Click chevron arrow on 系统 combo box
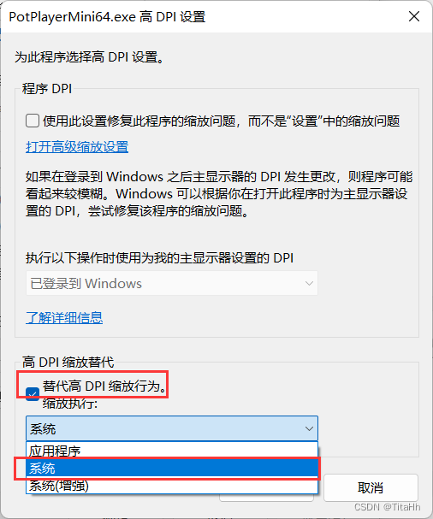433x519 pixels. (309, 428)
